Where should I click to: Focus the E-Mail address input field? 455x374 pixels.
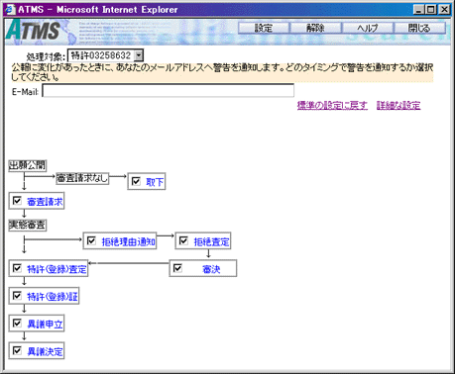169,91
